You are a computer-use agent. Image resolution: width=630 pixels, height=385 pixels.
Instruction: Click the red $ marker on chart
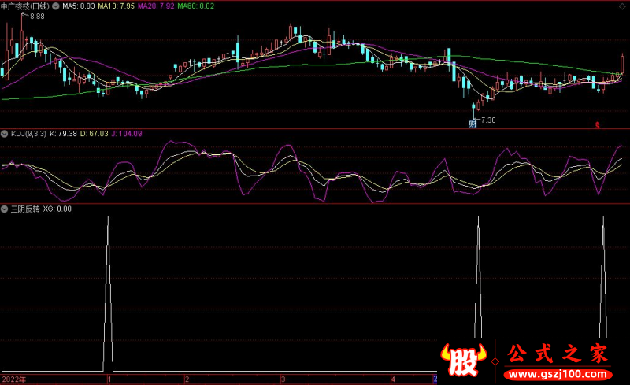click(597, 124)
